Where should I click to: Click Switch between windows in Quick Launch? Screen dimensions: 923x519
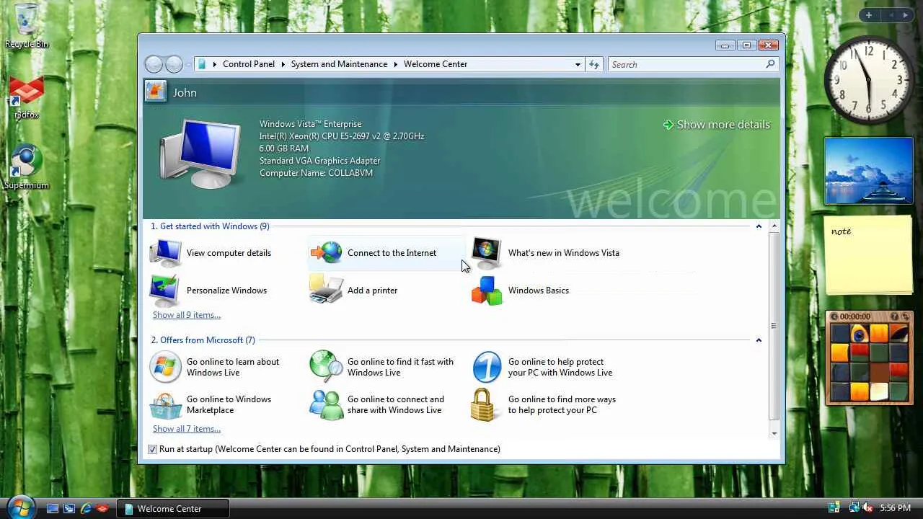point(69,508)
